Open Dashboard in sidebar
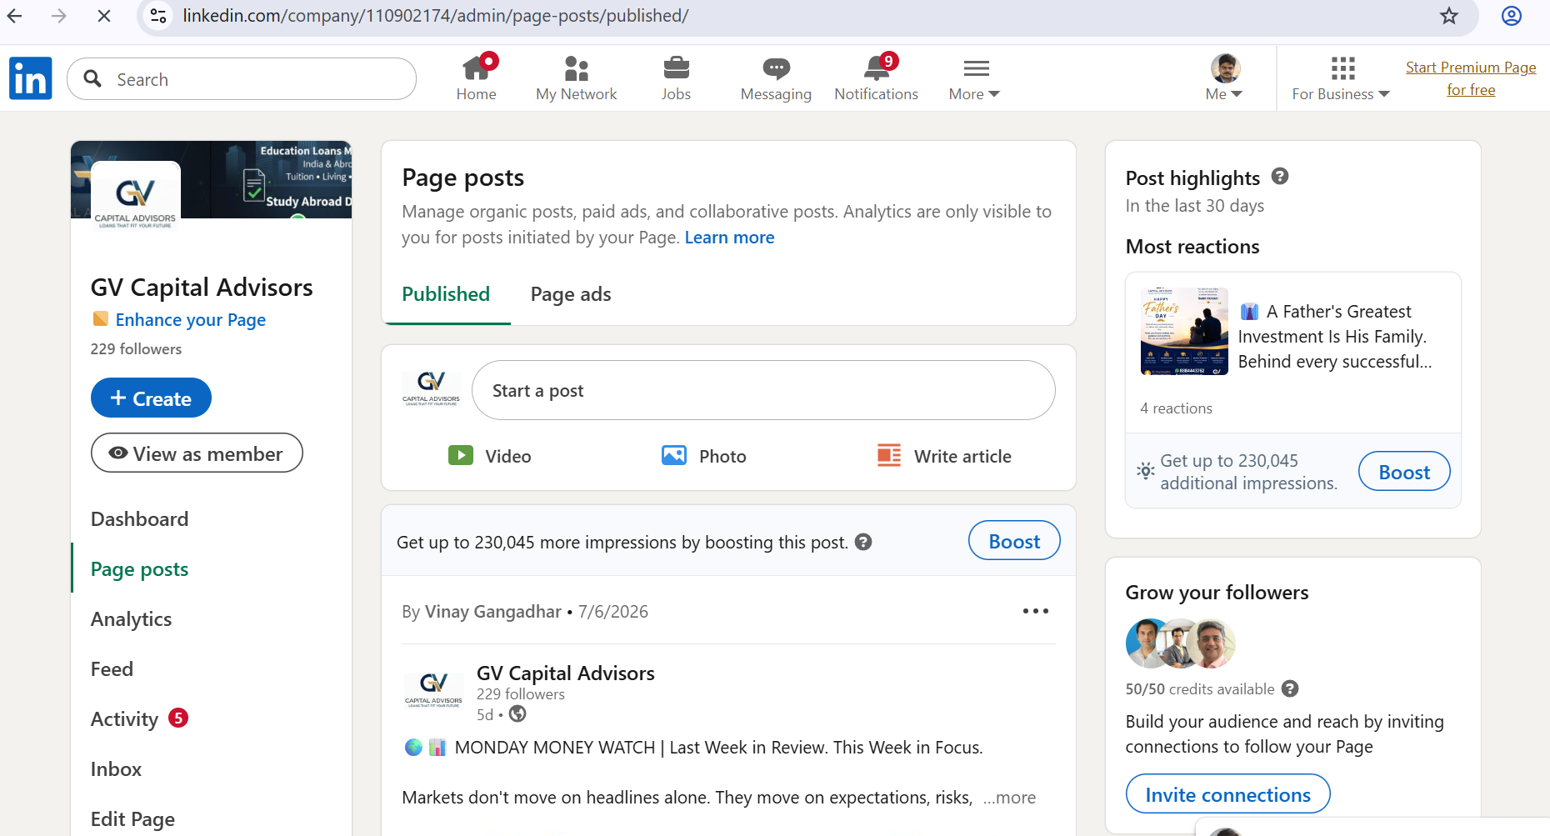 coord(139,519)
